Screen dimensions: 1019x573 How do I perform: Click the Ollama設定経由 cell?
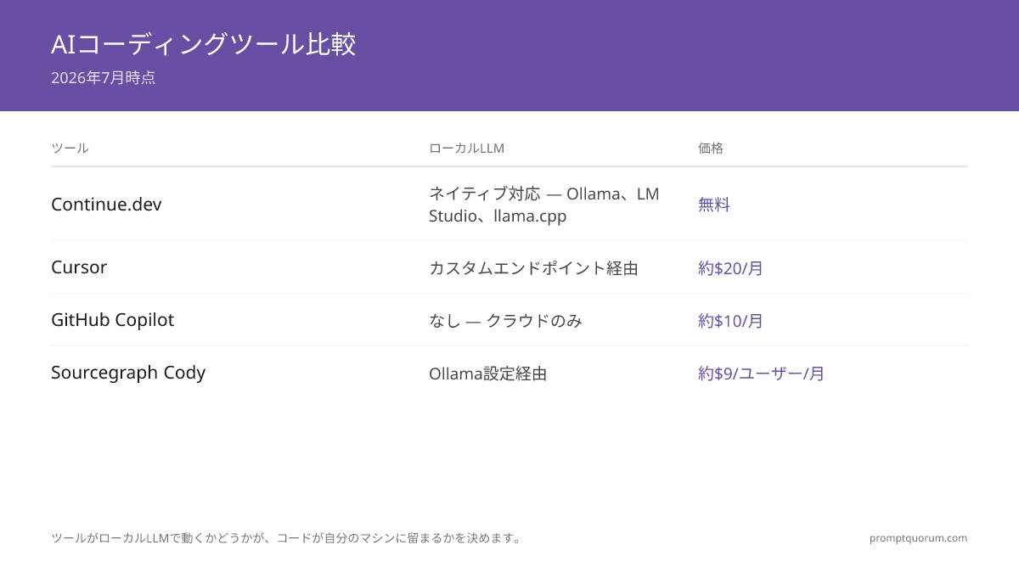pyautogui.click(x=487, y=374)
